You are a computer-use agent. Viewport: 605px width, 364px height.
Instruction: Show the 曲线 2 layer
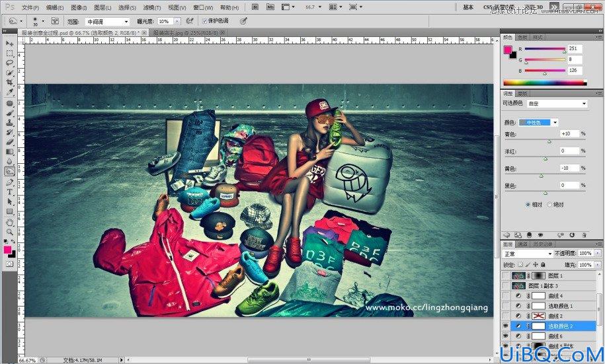[505, 316]
